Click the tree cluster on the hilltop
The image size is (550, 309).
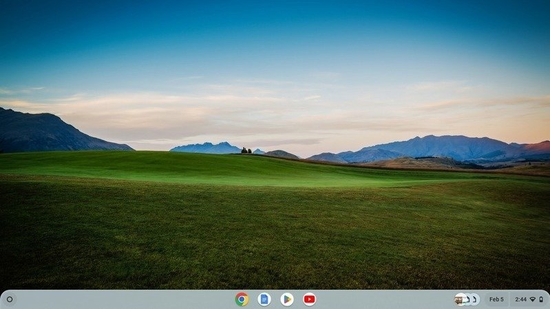click(246, 150)
